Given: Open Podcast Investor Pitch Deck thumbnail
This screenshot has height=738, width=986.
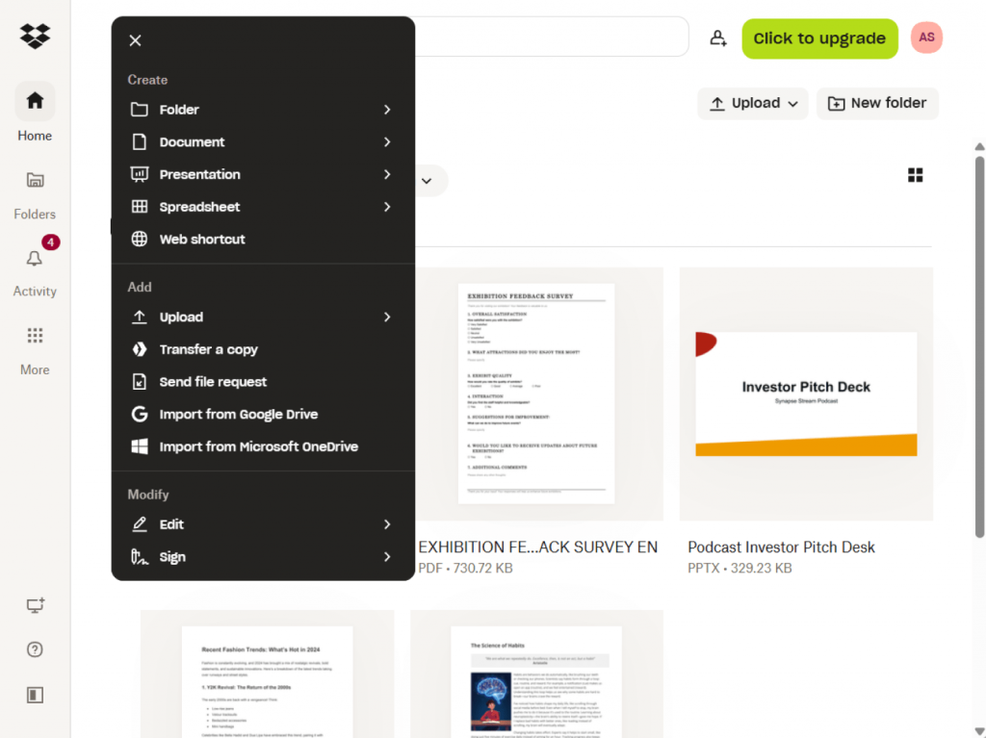Looking at the screenshot, I should (x=806, y=394).
